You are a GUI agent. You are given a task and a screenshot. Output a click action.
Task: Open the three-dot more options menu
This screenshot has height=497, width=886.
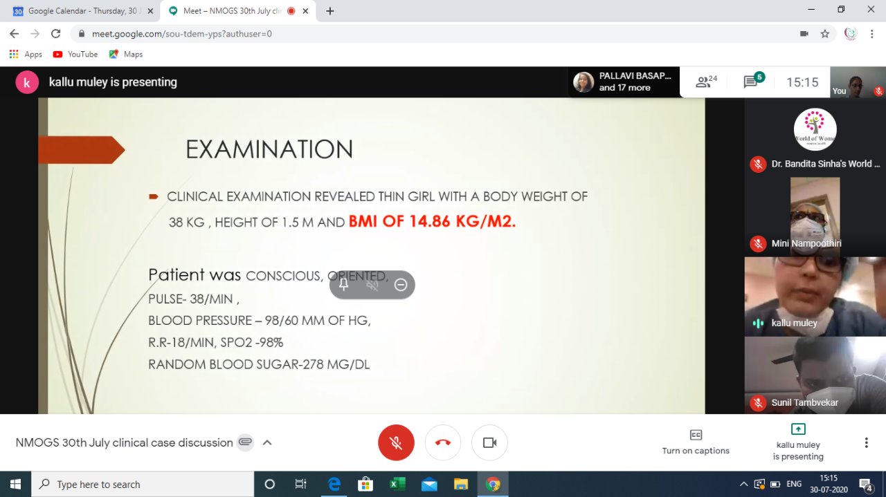pyautogui.click(x=866, y=442)
